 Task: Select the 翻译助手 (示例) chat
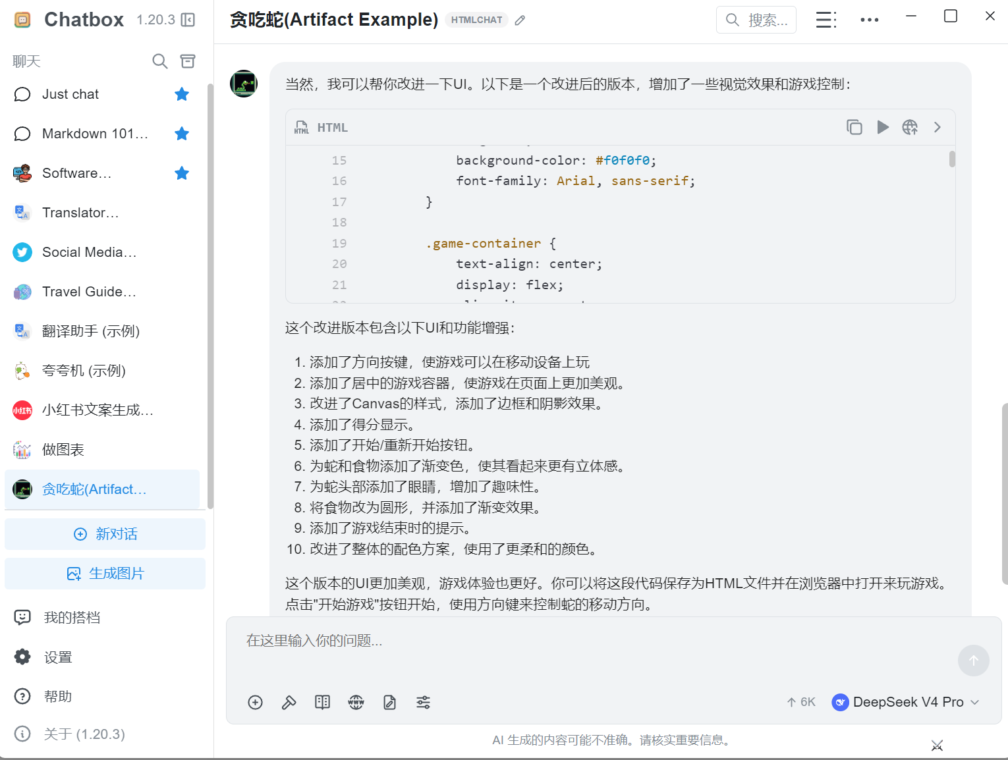tap(102, 331)
